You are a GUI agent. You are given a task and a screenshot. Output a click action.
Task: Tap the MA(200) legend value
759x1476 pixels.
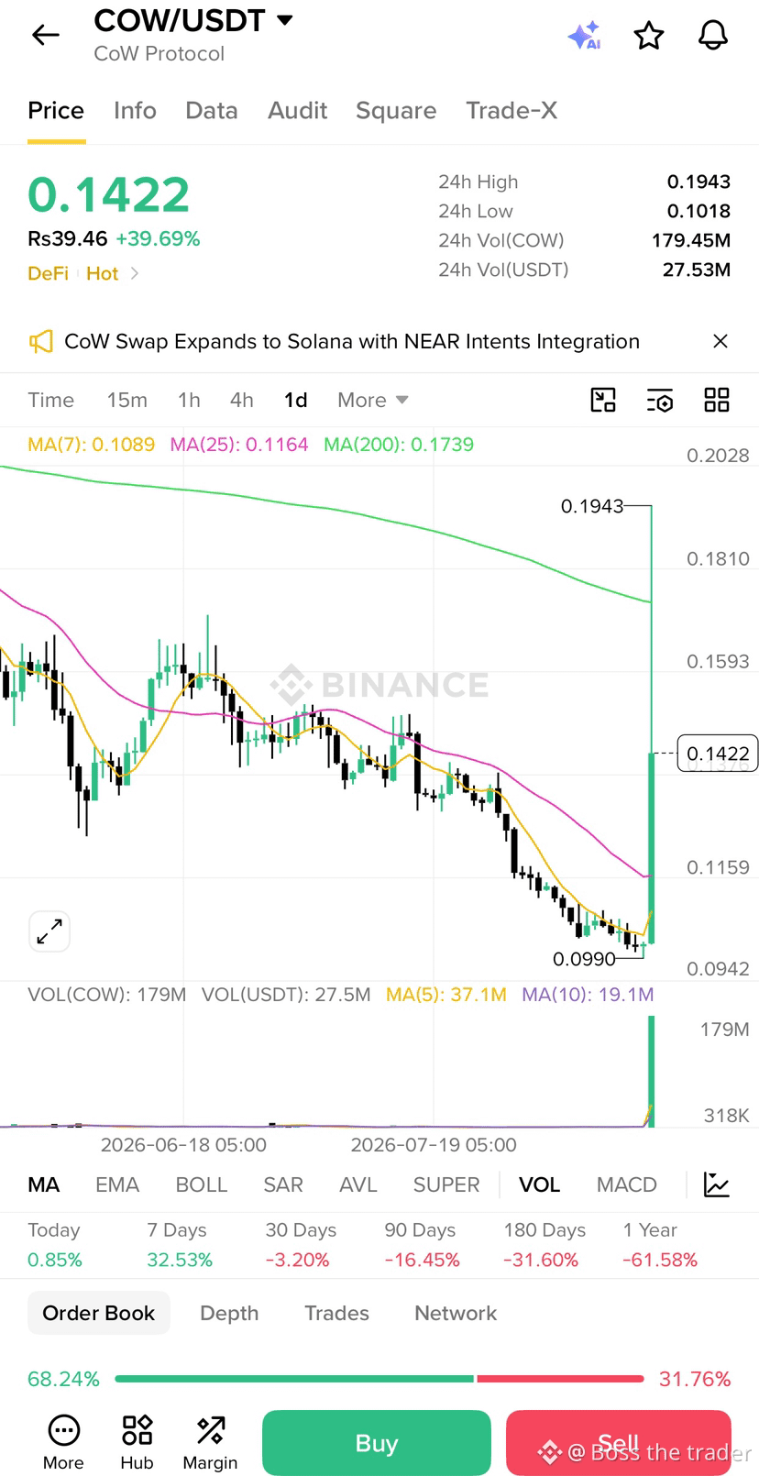(x=399, y=445)
